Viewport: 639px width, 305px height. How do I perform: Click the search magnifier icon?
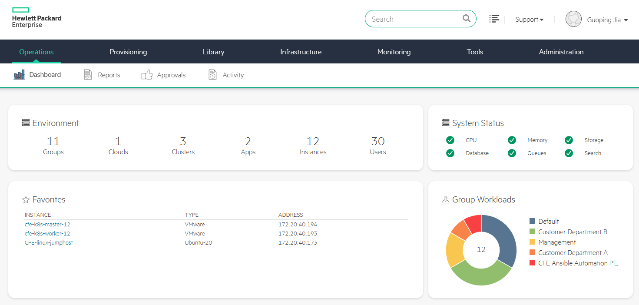(466, 19)
